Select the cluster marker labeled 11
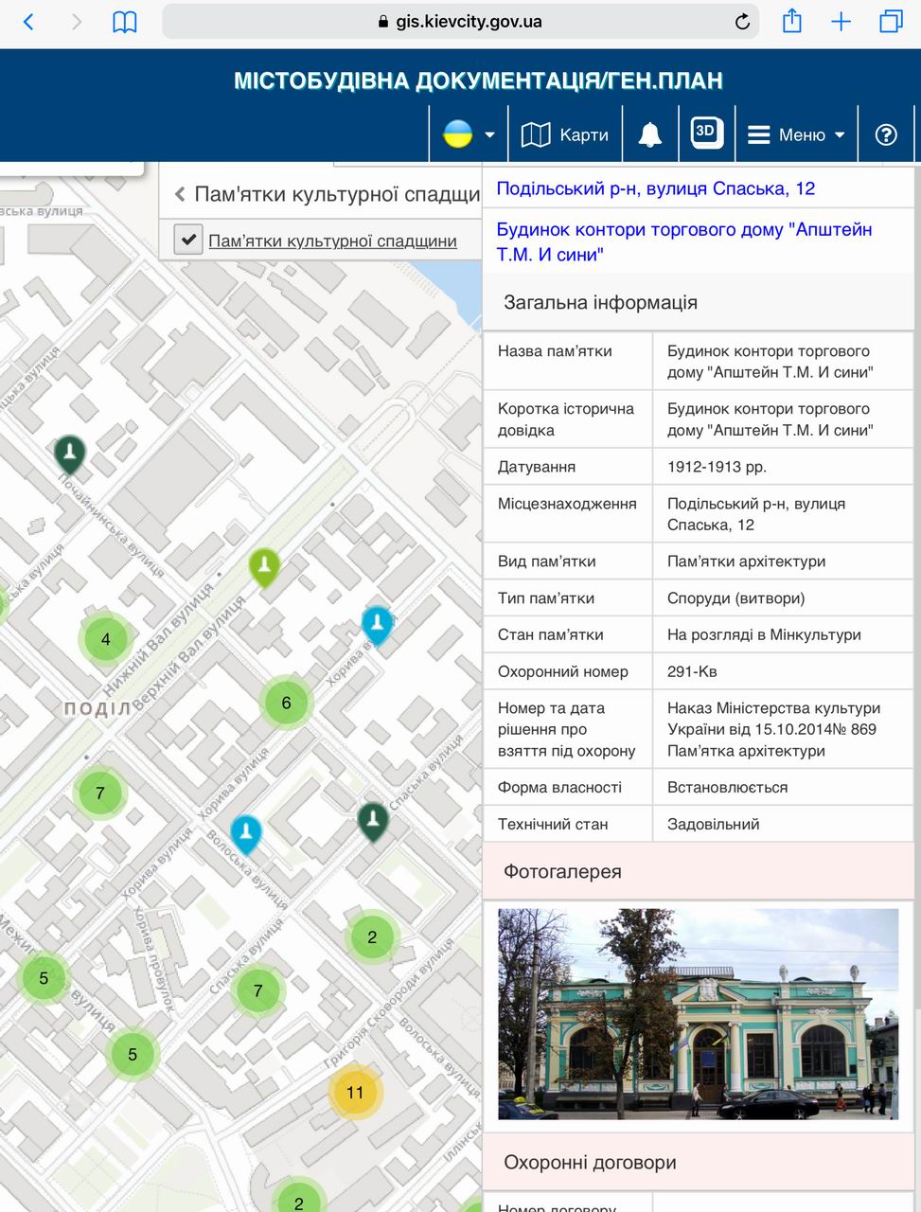 (355, 1092)
